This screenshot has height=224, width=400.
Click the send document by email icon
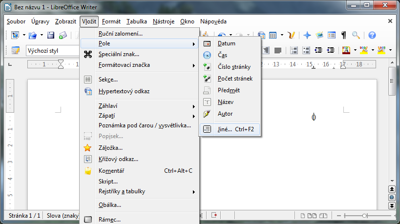coord(63,35)
